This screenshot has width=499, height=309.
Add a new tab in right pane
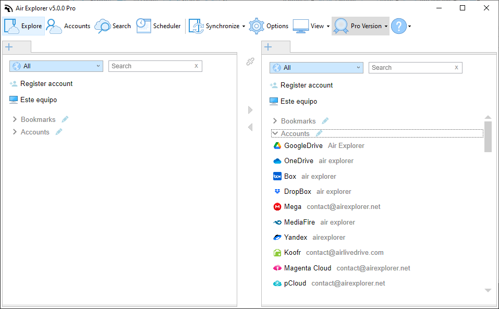tap(268, 47)
